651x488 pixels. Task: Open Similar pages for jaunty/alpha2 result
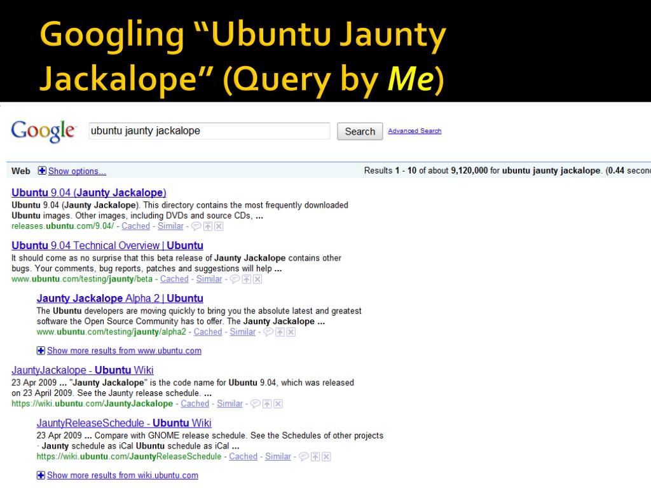click(243, 332)
